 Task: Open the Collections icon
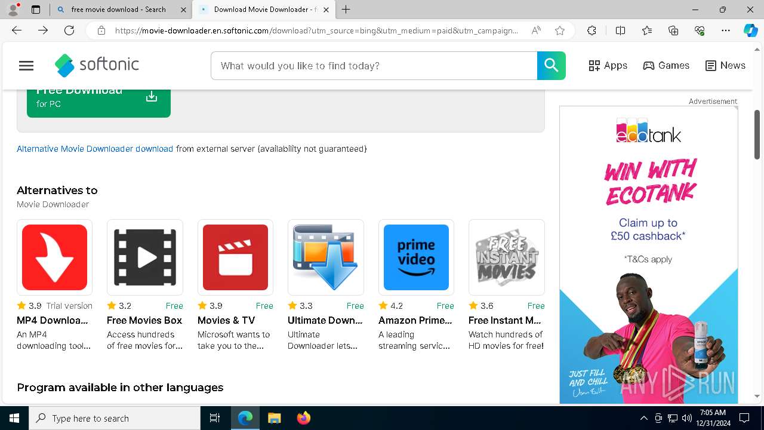coord(673,30)
